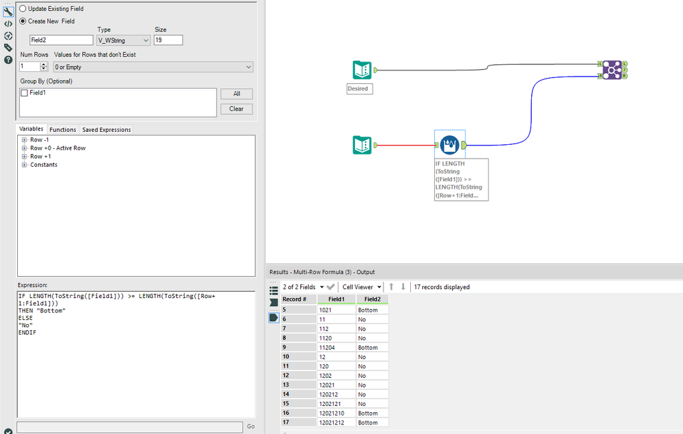Click the Go button

251,426
